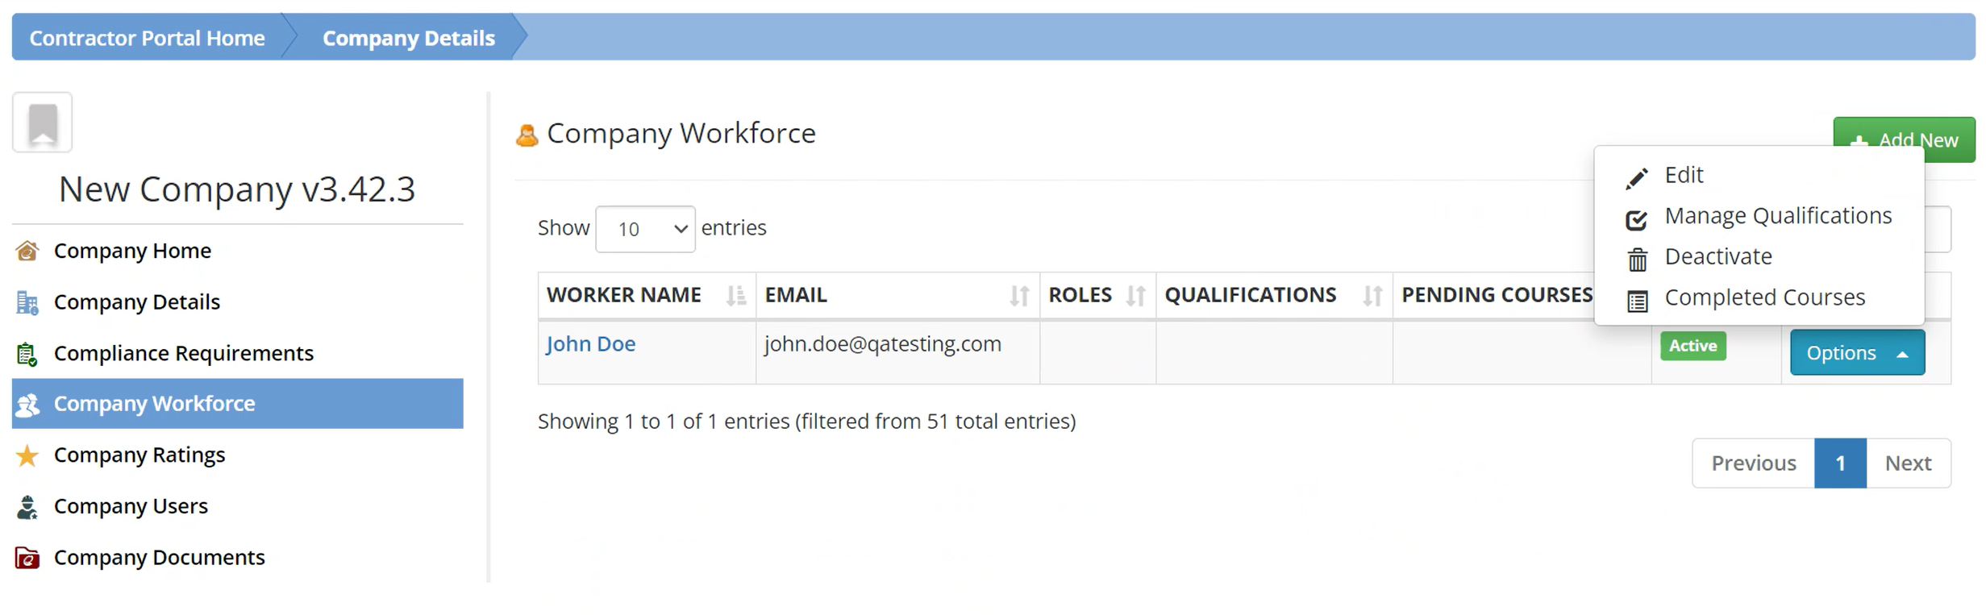Click the list icon for Completed Courses
This screenshot has width=1986, height=615.
(x=1637, y=301)
